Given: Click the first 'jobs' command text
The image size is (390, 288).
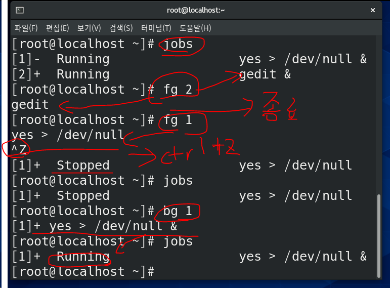Looking at the screenshot, I should 178,44.
